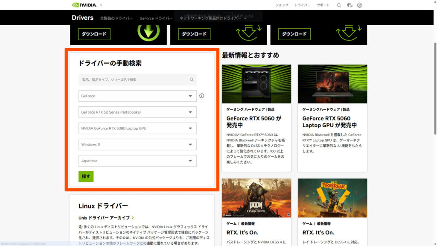437x246 pixels.
Task: Click the chevron next to NVIDIA logo
Action: 101,5
